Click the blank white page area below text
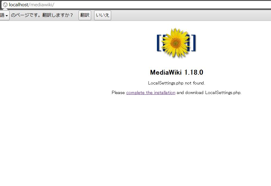This screenshot has height=186, width=271. point(136,140)
